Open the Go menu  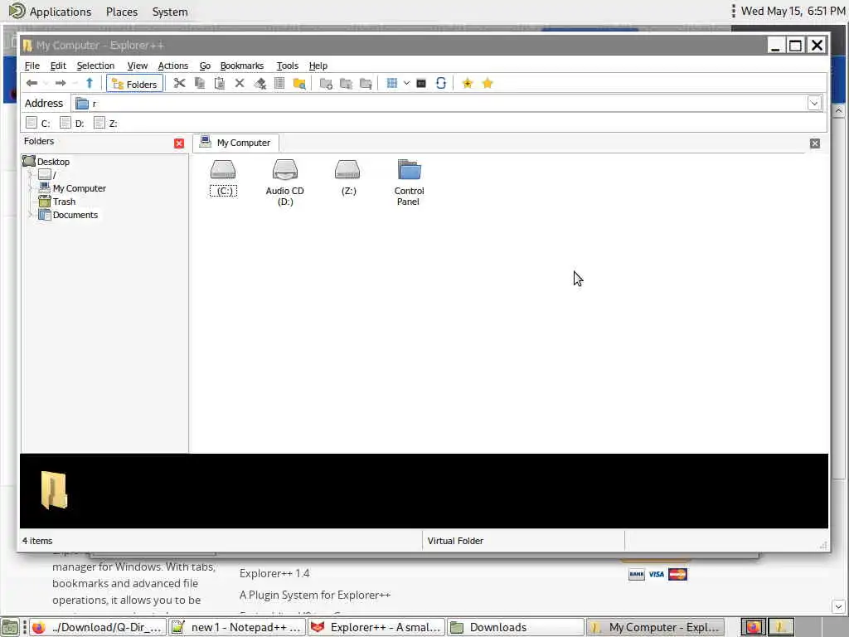point(205,66)
